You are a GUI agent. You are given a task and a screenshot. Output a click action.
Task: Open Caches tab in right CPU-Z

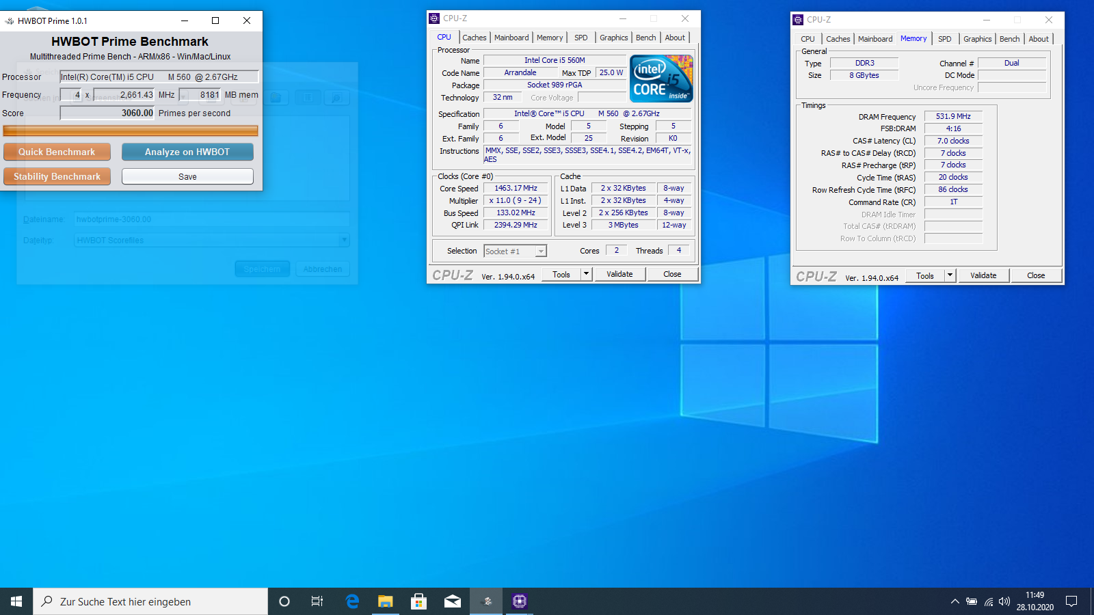[838, 39]
